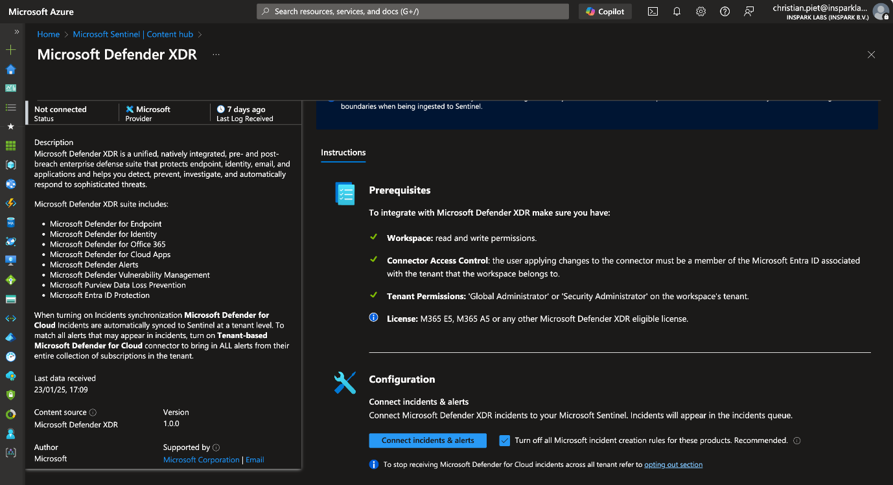Screen dimensions: 893x485
Task: Uncheck Turn off all Microsoft incident creation rules
Action: [x=505, y=440]
